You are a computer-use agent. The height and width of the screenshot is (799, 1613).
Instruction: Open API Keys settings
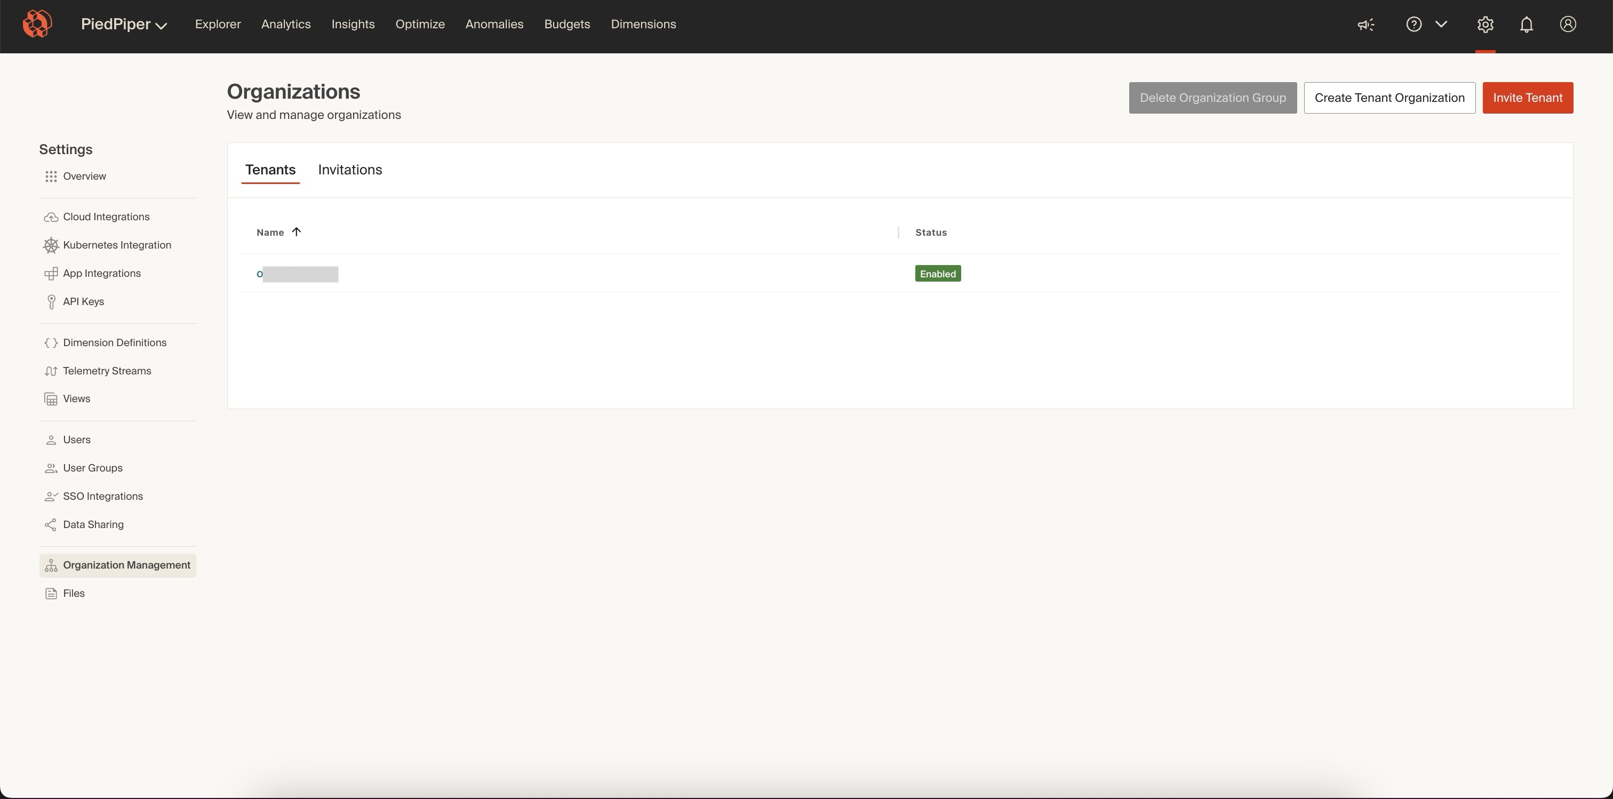coord(84,302)
